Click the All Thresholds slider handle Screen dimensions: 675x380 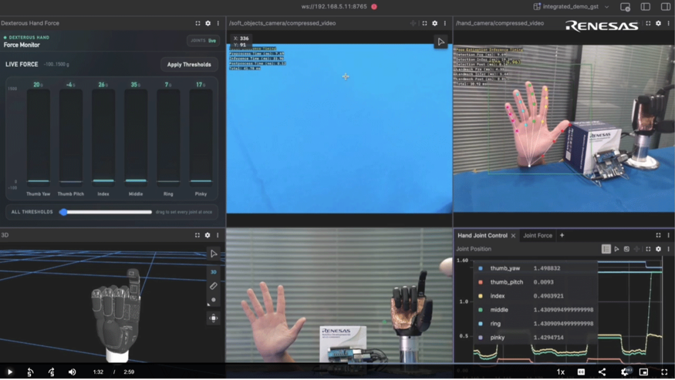coord(63,212)
